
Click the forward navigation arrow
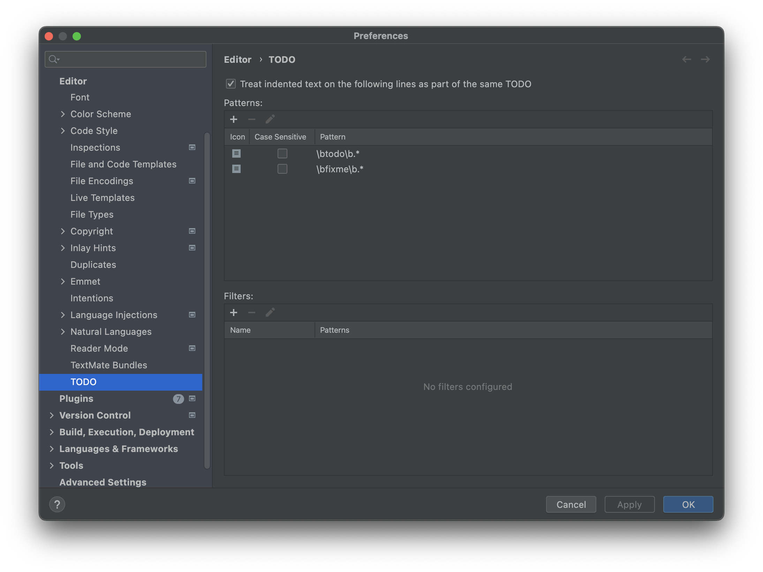(705, 60)
